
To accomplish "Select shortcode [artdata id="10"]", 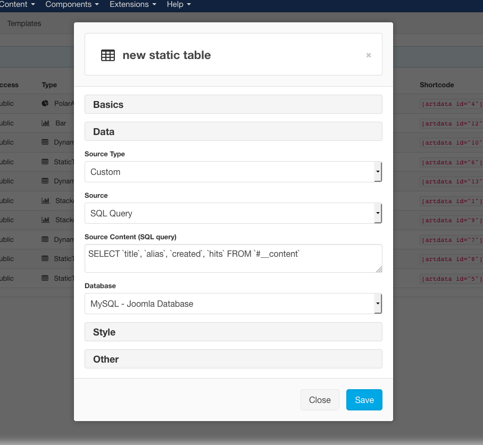I will (451, 142).
